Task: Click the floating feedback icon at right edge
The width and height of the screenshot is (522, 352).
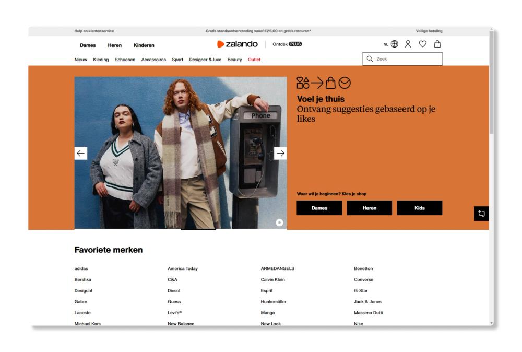Action: [481, 214]
